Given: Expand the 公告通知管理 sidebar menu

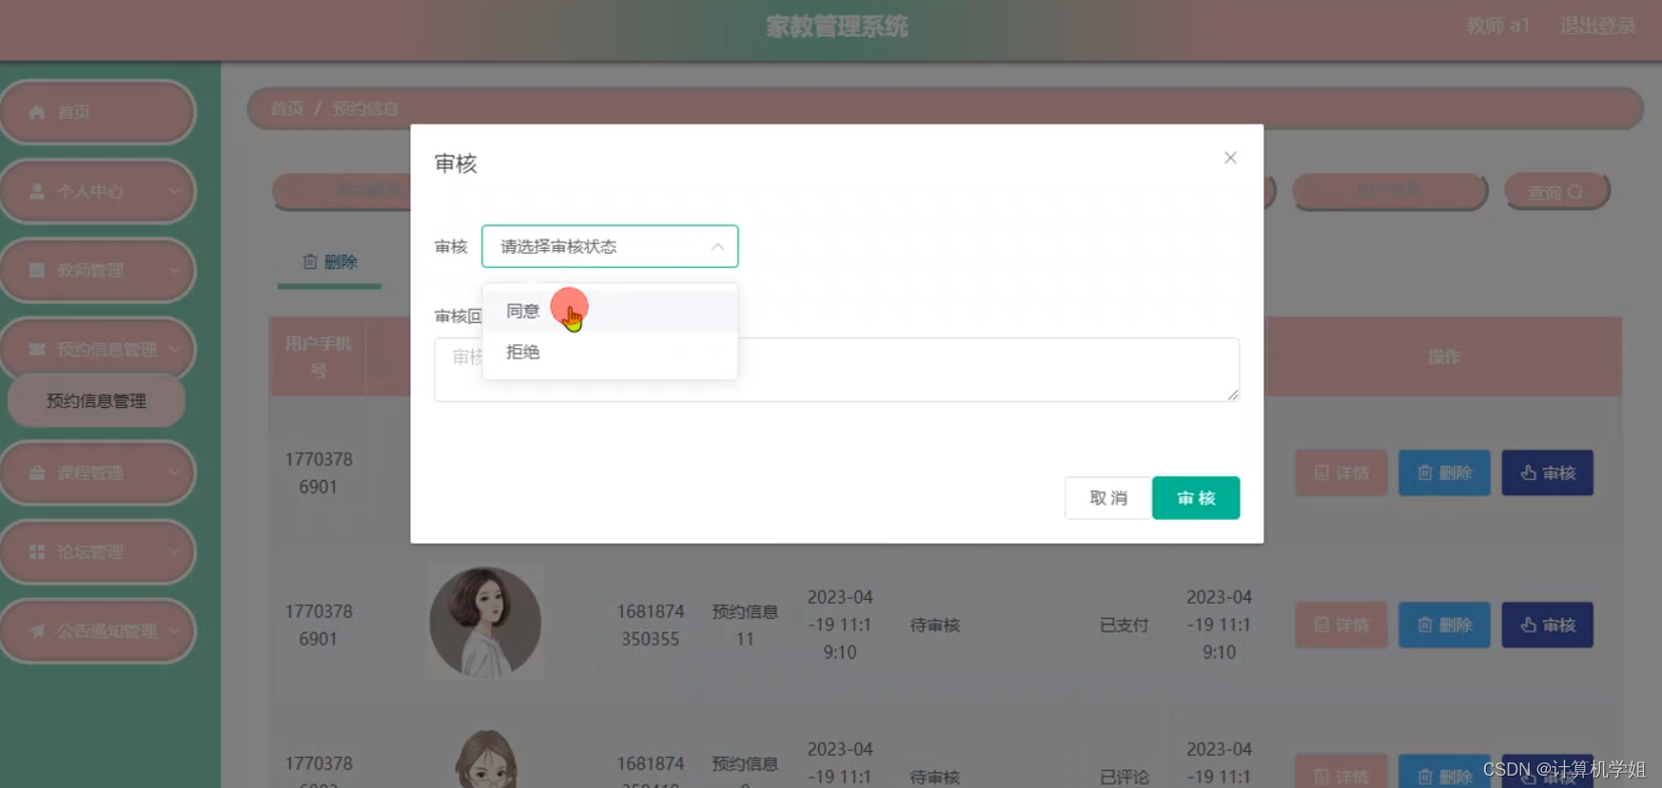Looking at the screenshot, I should 98,630.
